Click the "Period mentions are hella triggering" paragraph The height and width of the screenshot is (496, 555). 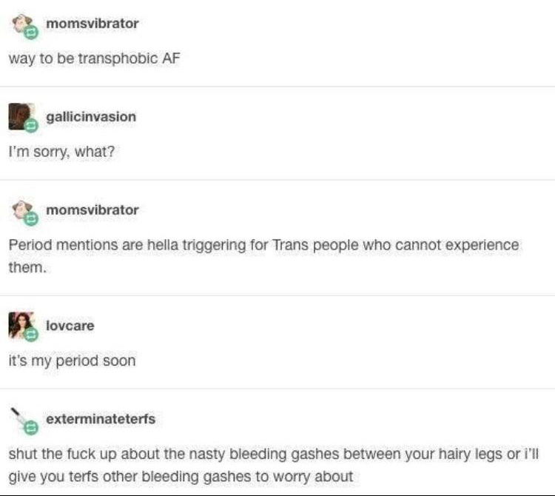coord(264,256)
